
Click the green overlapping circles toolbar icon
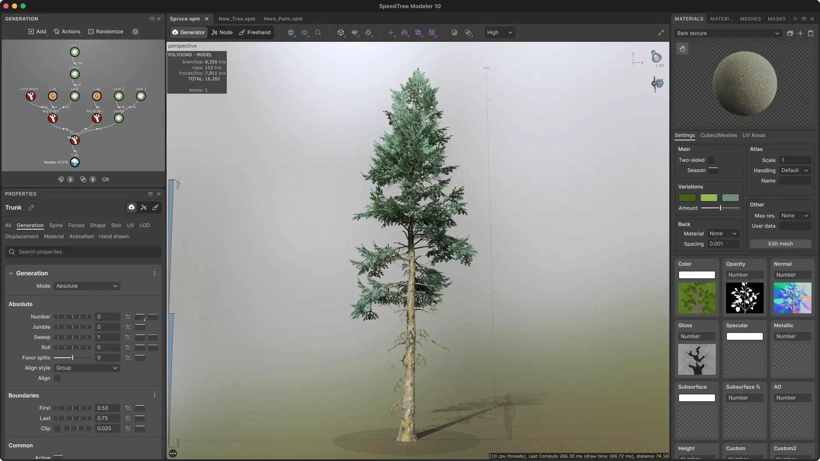pyautogui.click(x=469, y=32)
